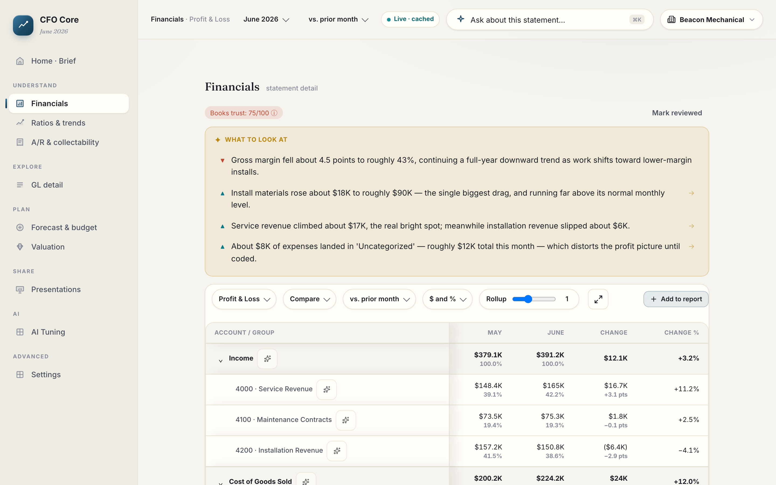Image resolution: width=776 pixels, height=485 pixels.
Task: Open the June 2026 period dropdown
Action: point(266,20)
